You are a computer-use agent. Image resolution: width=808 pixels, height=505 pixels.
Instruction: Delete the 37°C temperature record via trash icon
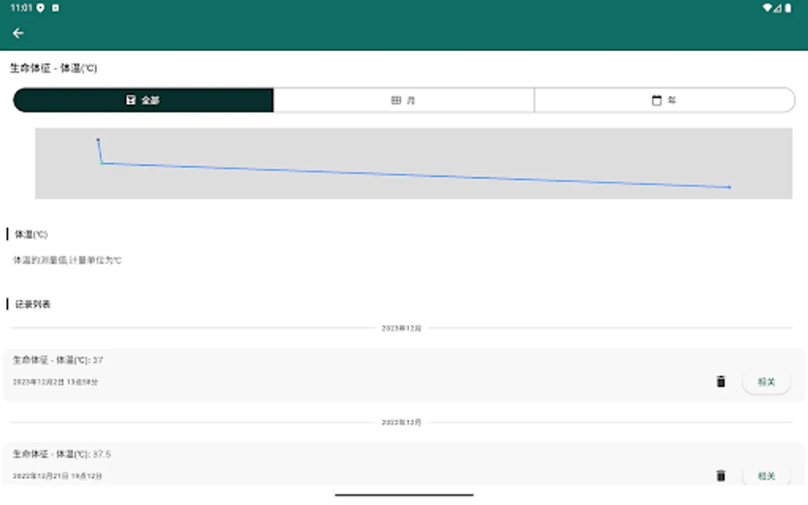[721, 382]
